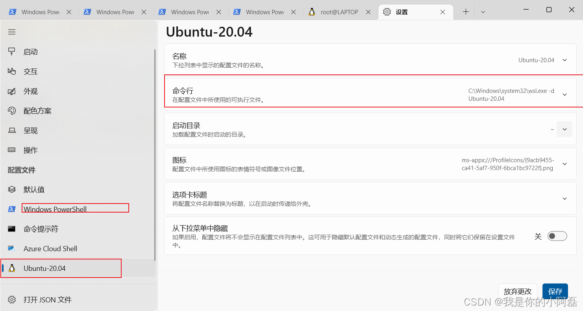The image size is (583, 311).
Task: Select Windows PowerShell profile in sidebar
Action: point(78,209)
